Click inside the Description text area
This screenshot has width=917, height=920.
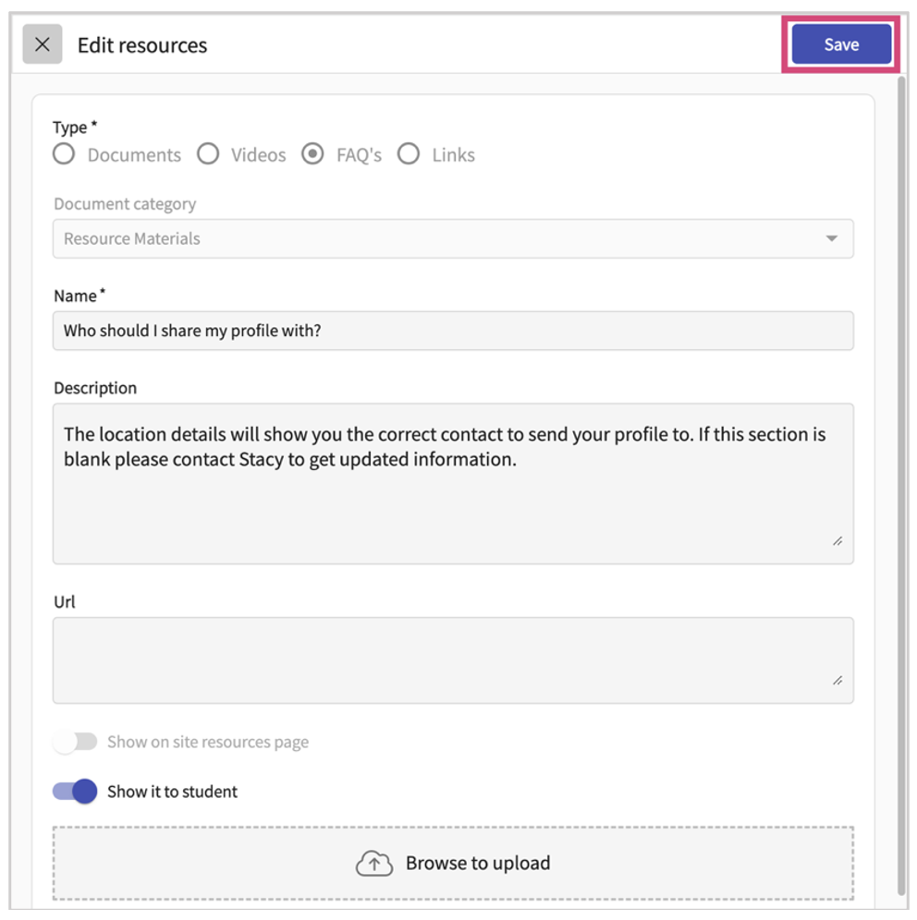click(452, 499)
